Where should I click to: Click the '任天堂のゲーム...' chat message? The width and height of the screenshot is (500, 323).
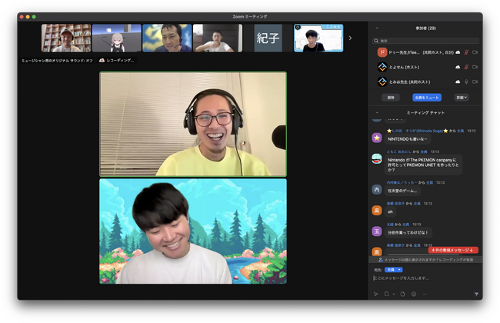tap(402, 191)
